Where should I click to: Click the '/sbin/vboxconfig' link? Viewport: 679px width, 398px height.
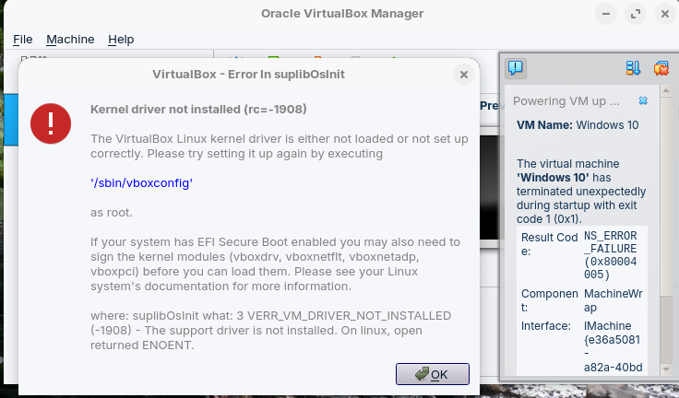(141, 183)
